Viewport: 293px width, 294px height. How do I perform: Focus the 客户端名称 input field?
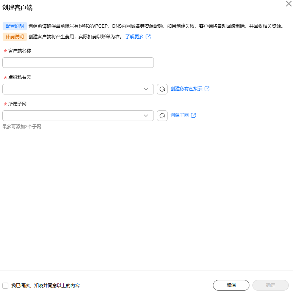pos(78,63)
